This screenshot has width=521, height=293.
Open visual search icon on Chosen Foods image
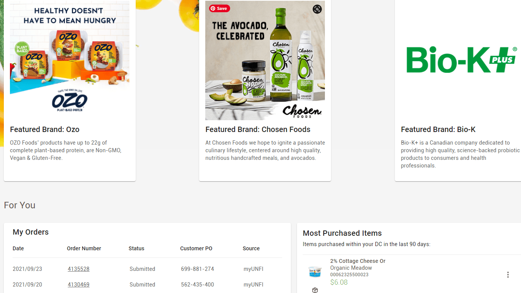(317, 9)
